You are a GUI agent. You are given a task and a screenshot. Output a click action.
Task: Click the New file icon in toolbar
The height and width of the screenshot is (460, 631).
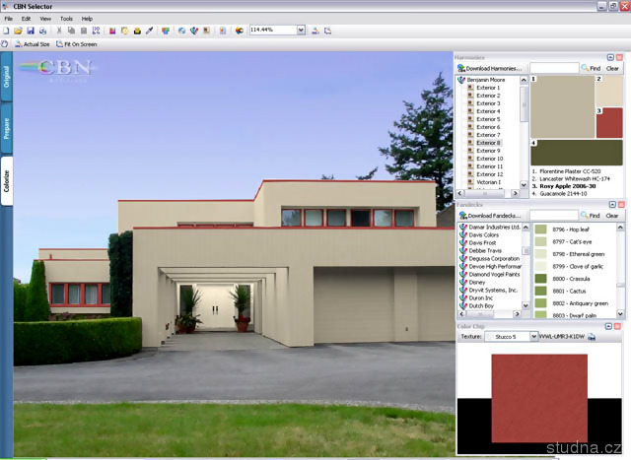click(9, 31)
